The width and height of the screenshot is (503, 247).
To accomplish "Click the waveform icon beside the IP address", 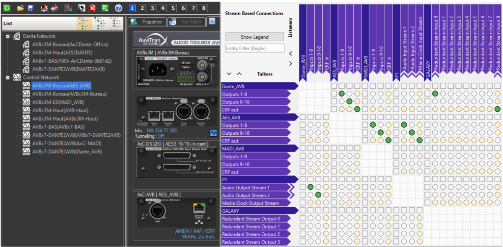I will (213, 132).
